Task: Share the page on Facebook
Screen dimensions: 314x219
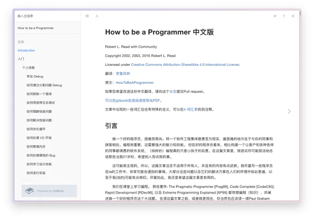Action: click(x=284, y=16)
